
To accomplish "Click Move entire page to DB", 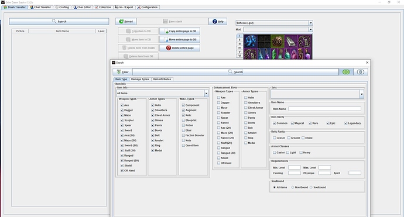I will pos(180,39).
